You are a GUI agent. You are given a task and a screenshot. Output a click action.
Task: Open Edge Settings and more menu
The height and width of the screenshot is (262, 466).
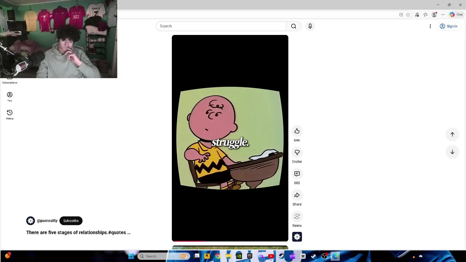coord(443,15)
